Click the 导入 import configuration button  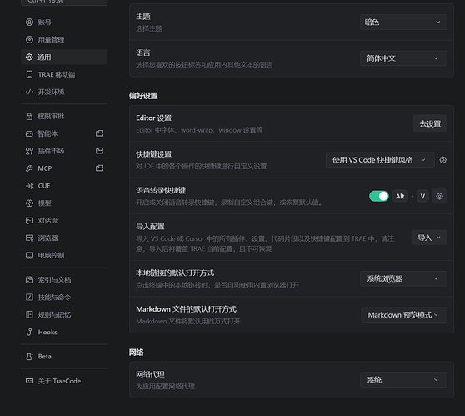429,238
